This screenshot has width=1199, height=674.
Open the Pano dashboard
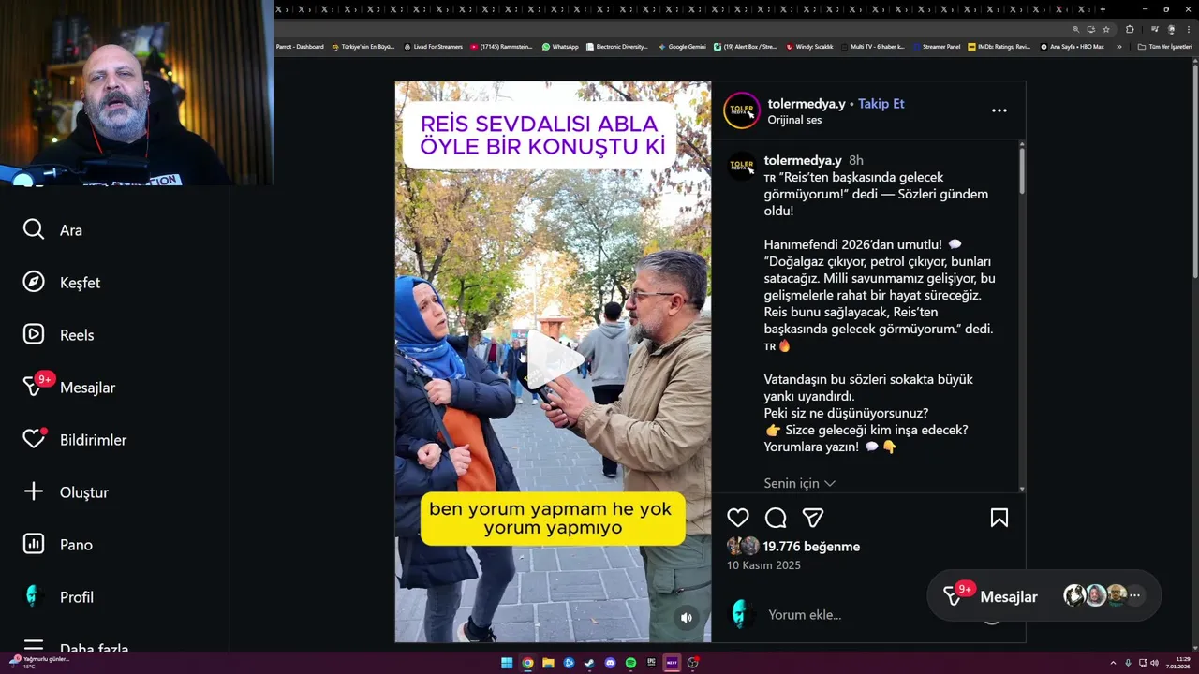[x=58, y=544]
